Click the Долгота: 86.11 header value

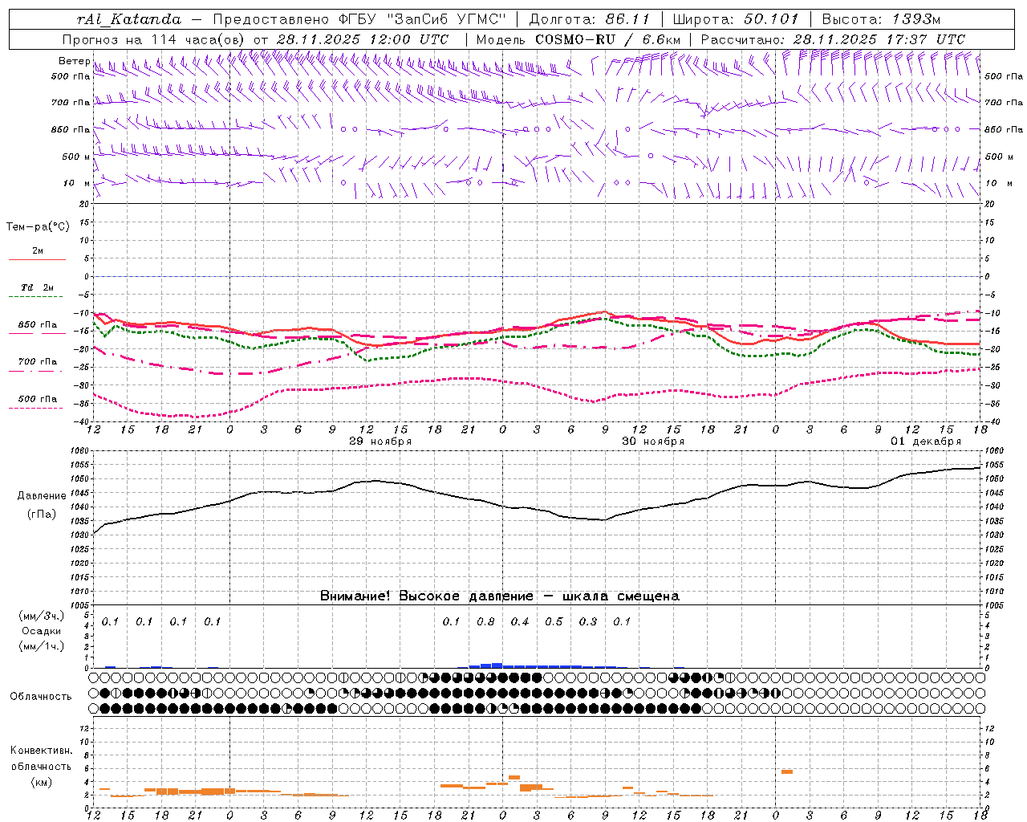[589, 19]
